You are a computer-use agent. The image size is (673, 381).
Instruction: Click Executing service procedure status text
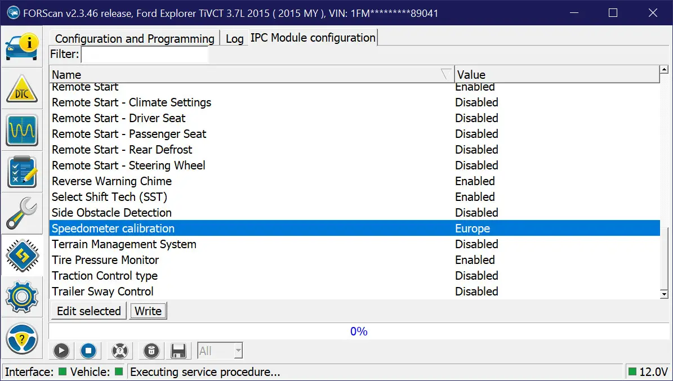205,372
